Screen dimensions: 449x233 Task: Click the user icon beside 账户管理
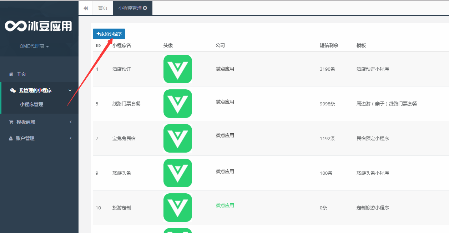[11, 138]
